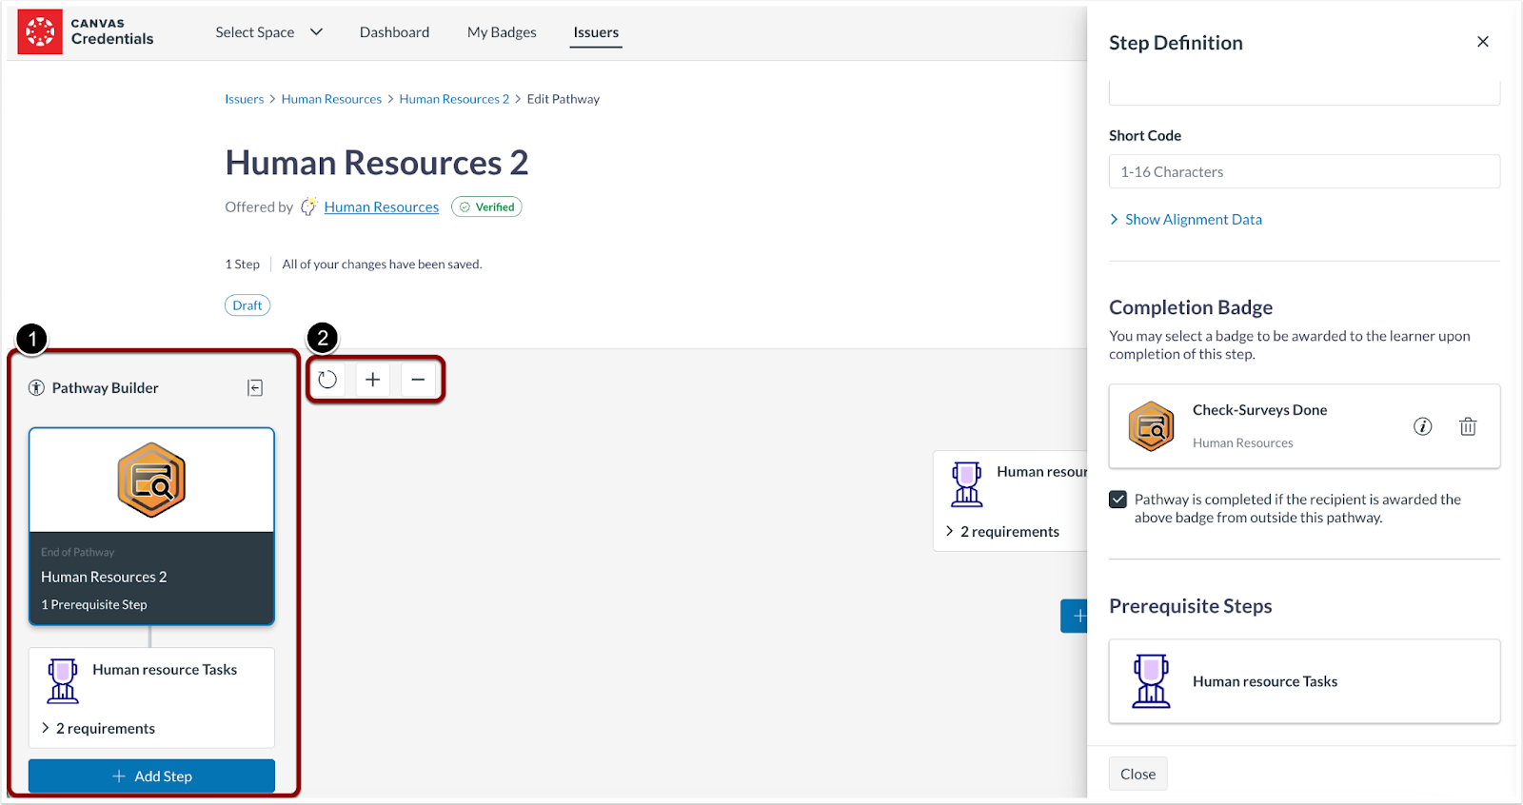Image resolution: width=1523 pixels, height=805 pixels.
Task: Toggle pathway completed by outside badge checkbox
Action: [x=1118, y=500]
